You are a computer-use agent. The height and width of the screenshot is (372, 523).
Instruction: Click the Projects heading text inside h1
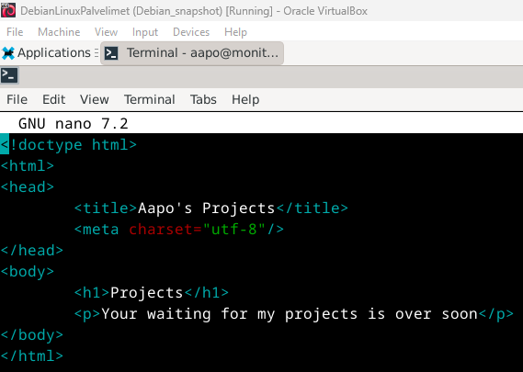pyautogui.click(x=147, y=293)
